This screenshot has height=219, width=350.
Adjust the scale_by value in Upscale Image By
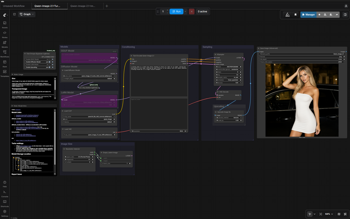[x=229, y=120]
